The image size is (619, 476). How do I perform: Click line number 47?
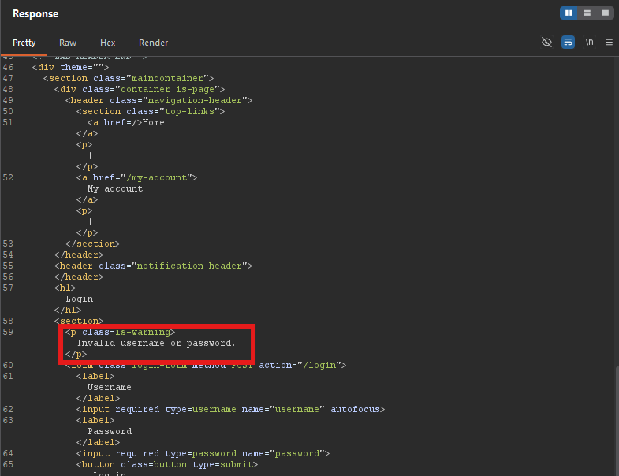(8, 78)
